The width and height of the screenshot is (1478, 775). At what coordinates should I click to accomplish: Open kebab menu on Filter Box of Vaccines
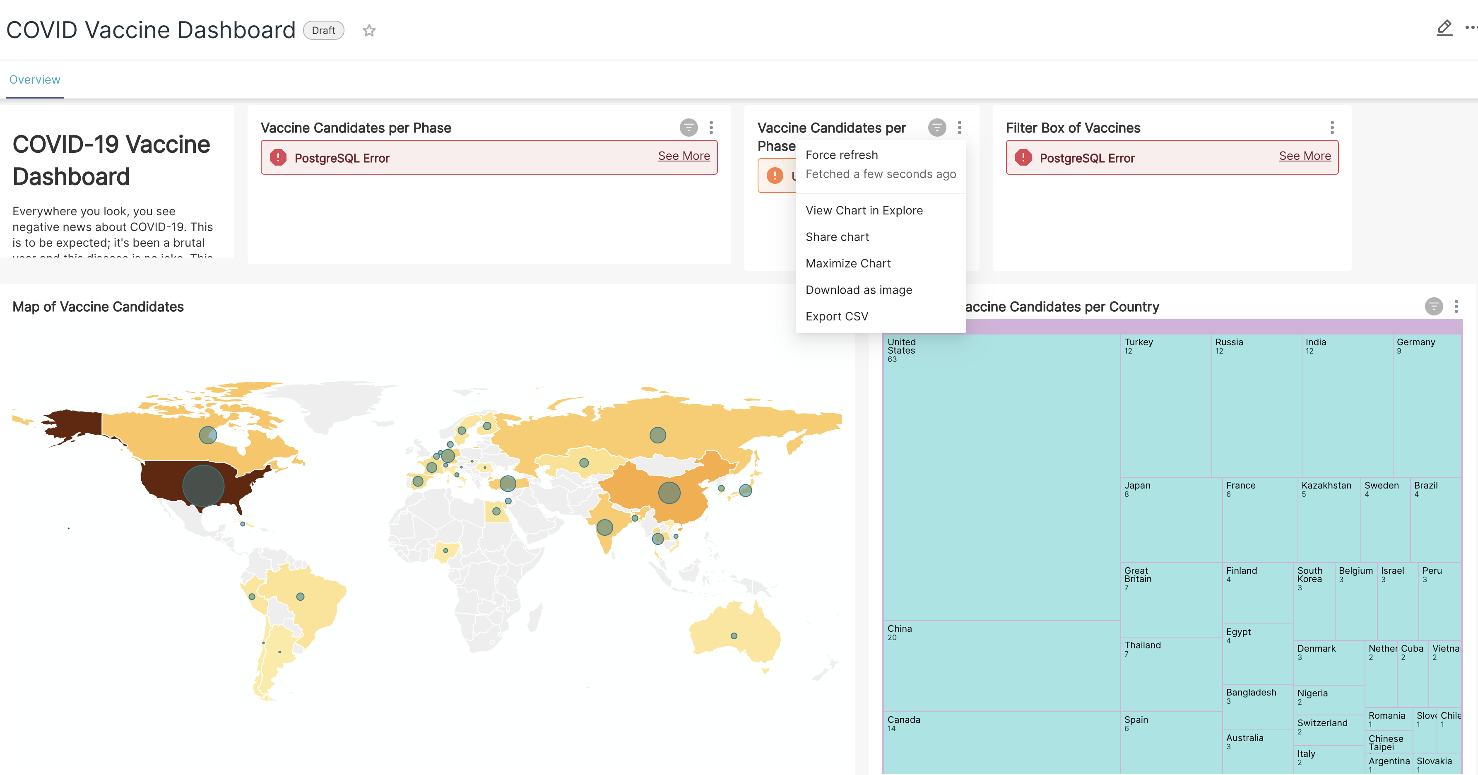[x=1332, y=128]
